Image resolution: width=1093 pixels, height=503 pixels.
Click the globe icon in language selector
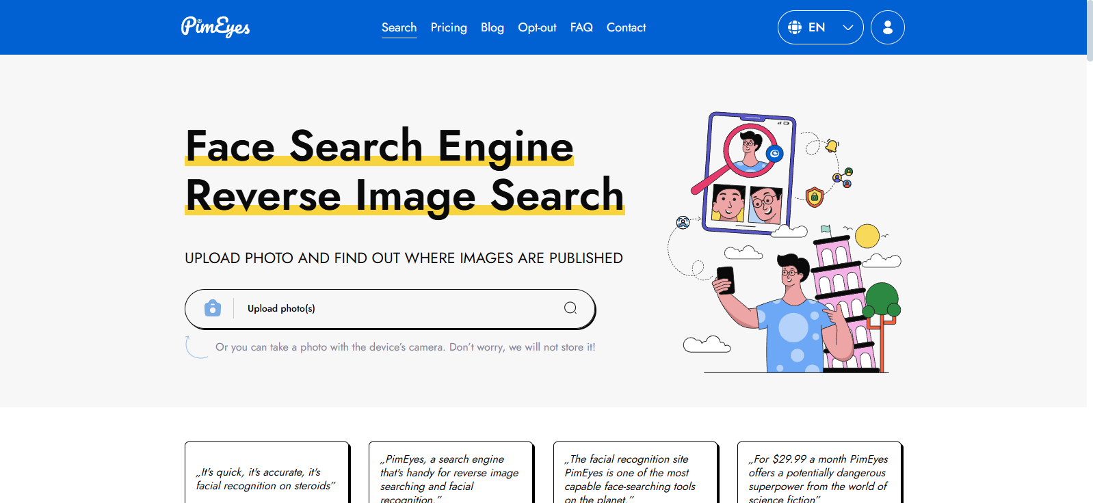point(795,27)
